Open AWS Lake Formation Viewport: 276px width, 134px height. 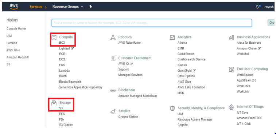click(191, 87)
